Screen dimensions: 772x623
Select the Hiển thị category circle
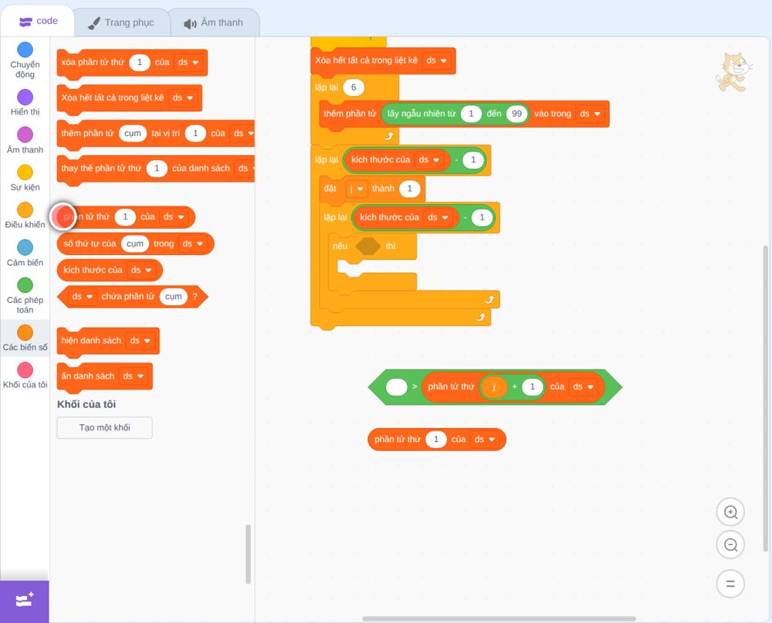coord(25,97)
